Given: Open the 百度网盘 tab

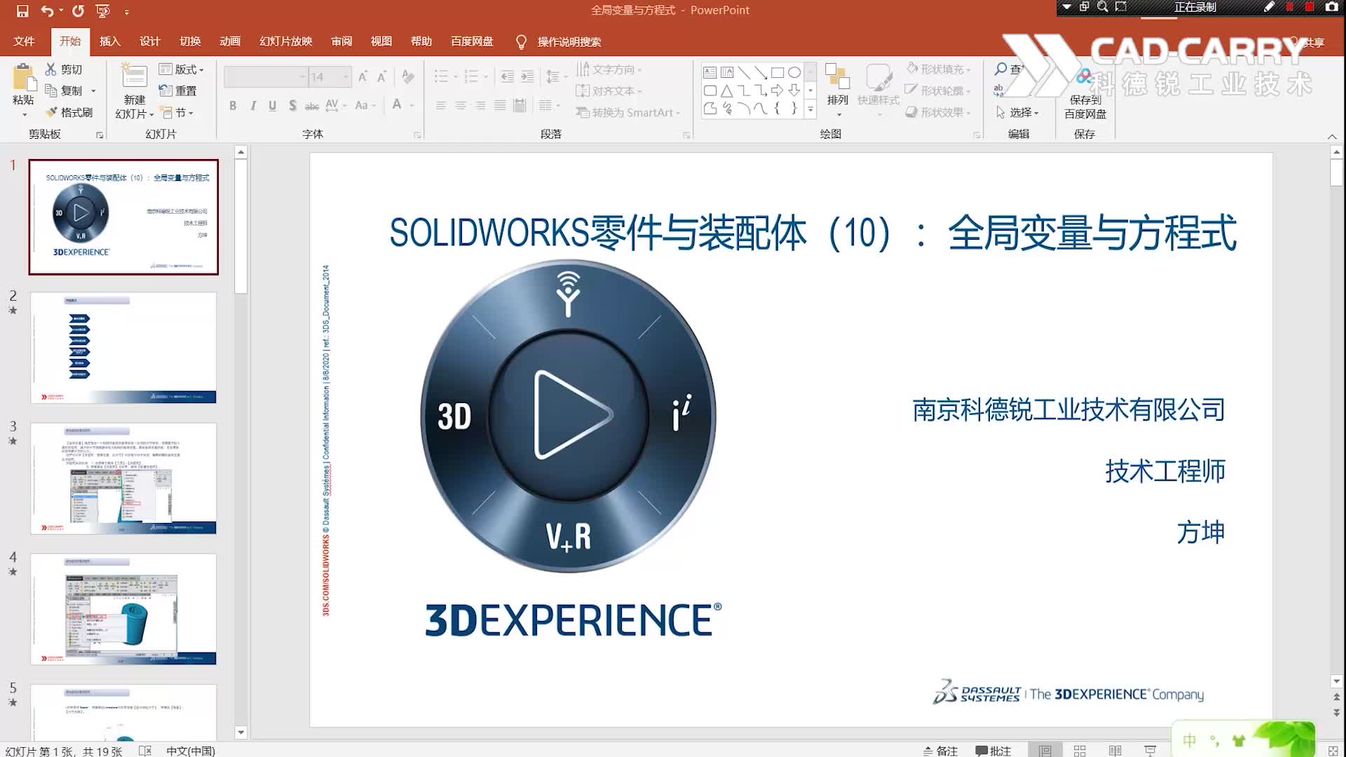Looking at the screenshot, I should [472, 41].
